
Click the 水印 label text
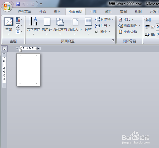coord(127,20)
